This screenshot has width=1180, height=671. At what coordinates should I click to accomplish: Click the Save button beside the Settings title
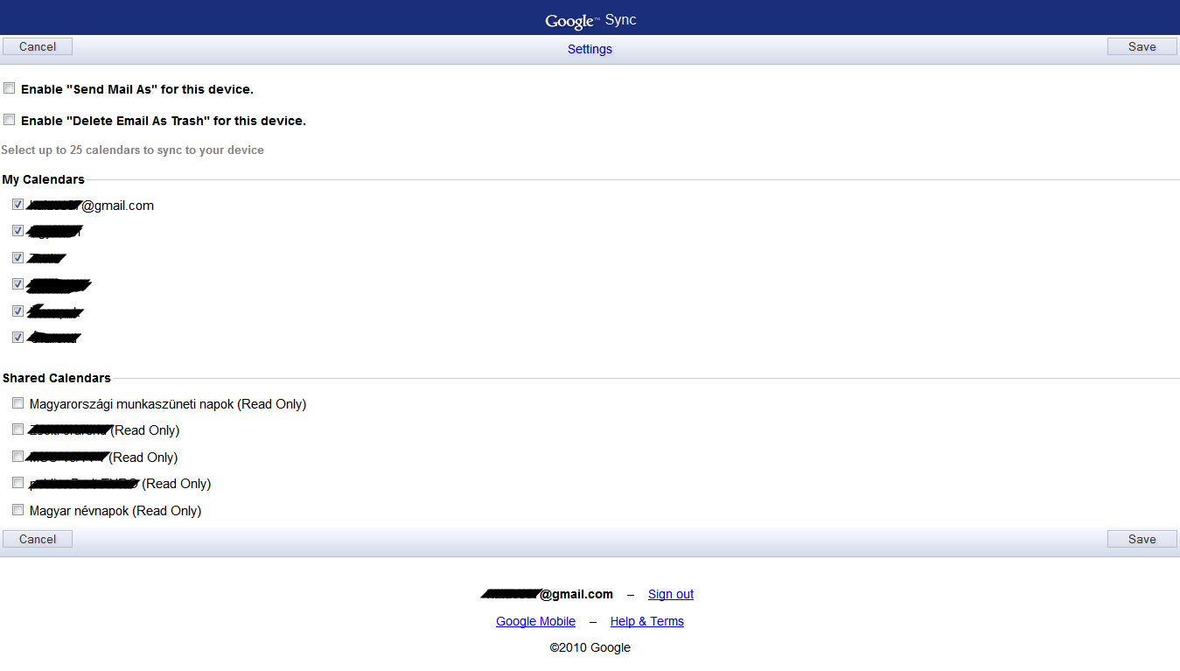[1142, 46]
